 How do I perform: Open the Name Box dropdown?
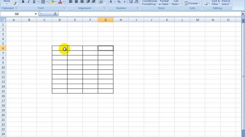36,14
